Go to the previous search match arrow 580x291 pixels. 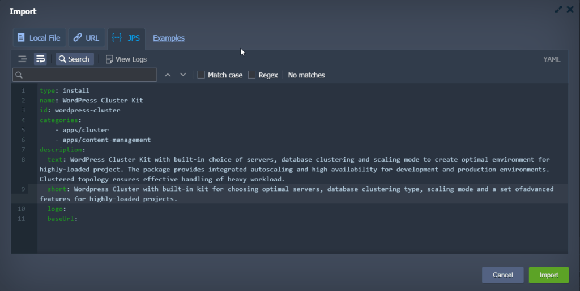coord(168,75)
